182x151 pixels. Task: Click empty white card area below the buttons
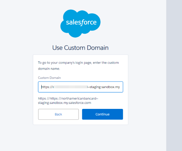[80, 122]
